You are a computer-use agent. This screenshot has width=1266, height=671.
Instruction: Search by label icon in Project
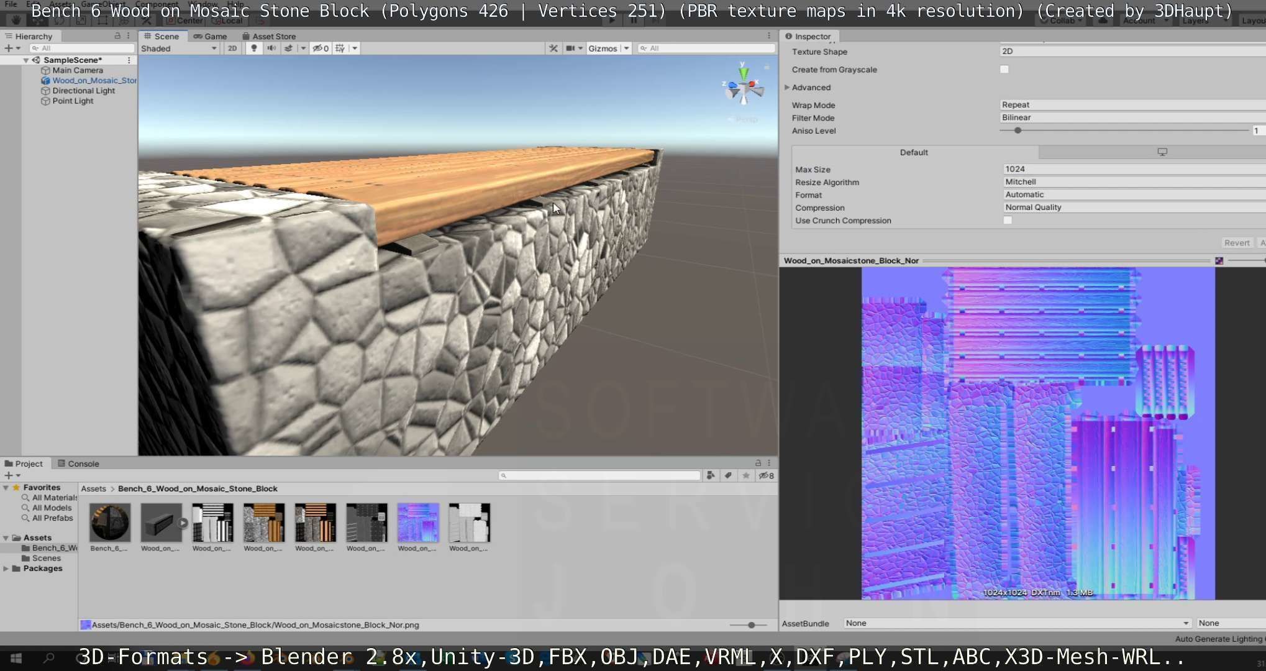click(x=728, y=475)
